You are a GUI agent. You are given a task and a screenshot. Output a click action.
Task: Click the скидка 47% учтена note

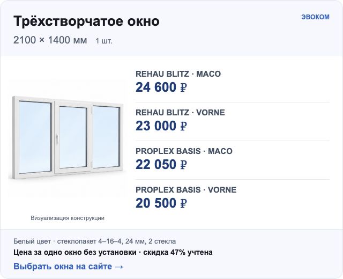click(x=178, y=253)
